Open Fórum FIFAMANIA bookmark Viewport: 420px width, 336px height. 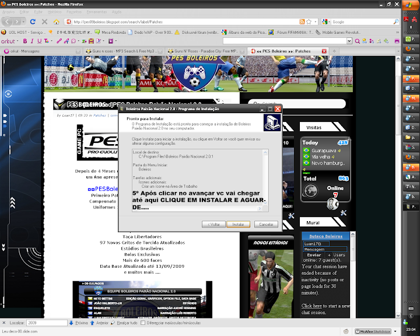[x=291, y=32]
